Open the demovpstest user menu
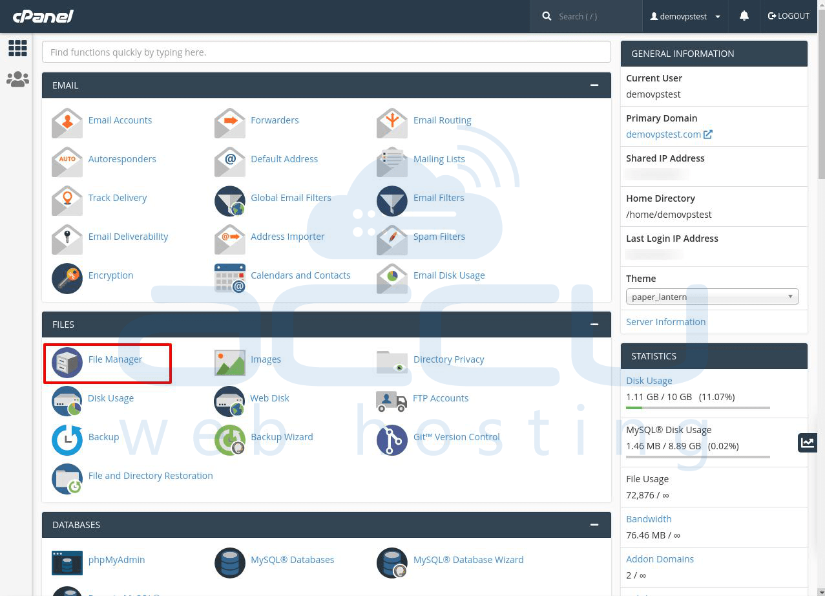 (685, 16)
